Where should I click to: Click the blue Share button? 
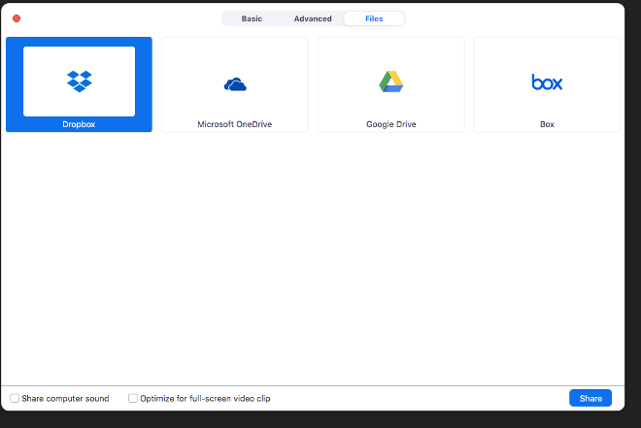coord(590,398)
